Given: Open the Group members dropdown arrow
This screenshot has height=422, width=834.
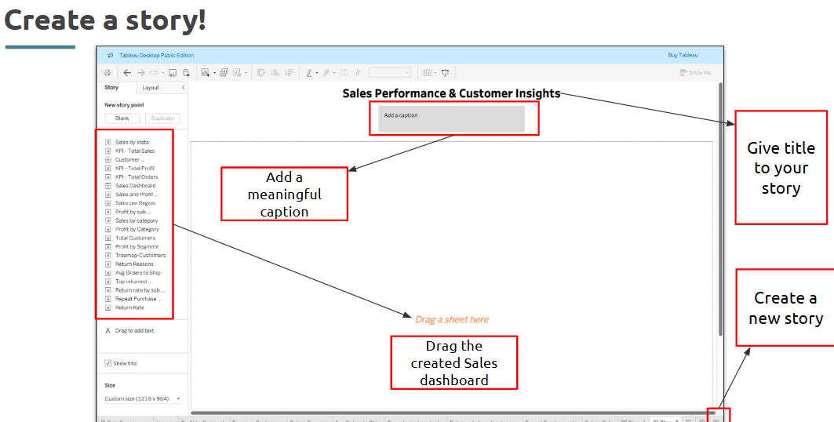Looking at the screenshot, I should tap(334, 73).
